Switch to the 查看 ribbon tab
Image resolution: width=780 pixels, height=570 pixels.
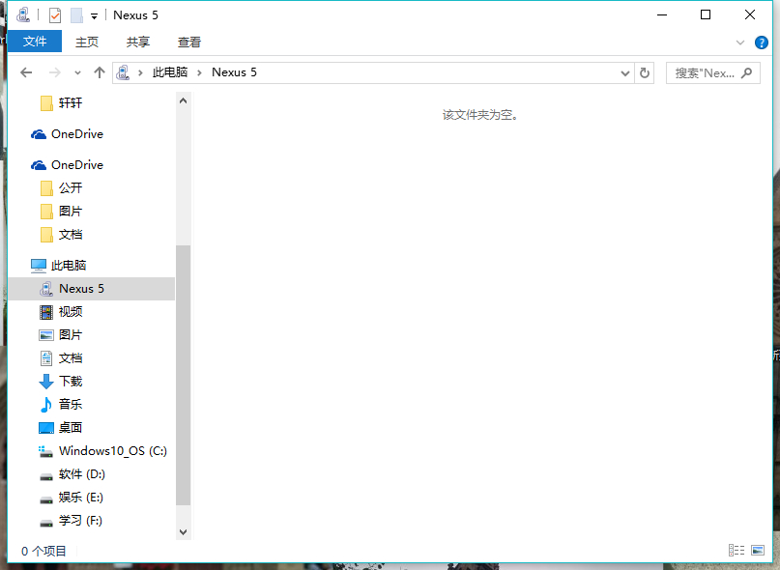(x=189, y=42)
